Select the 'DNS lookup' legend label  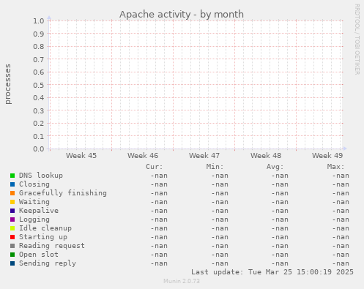(41, 176)
